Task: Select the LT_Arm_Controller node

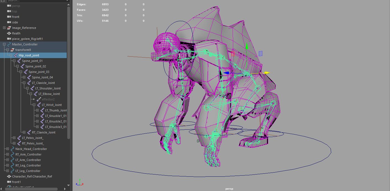Action: (29, 160)
